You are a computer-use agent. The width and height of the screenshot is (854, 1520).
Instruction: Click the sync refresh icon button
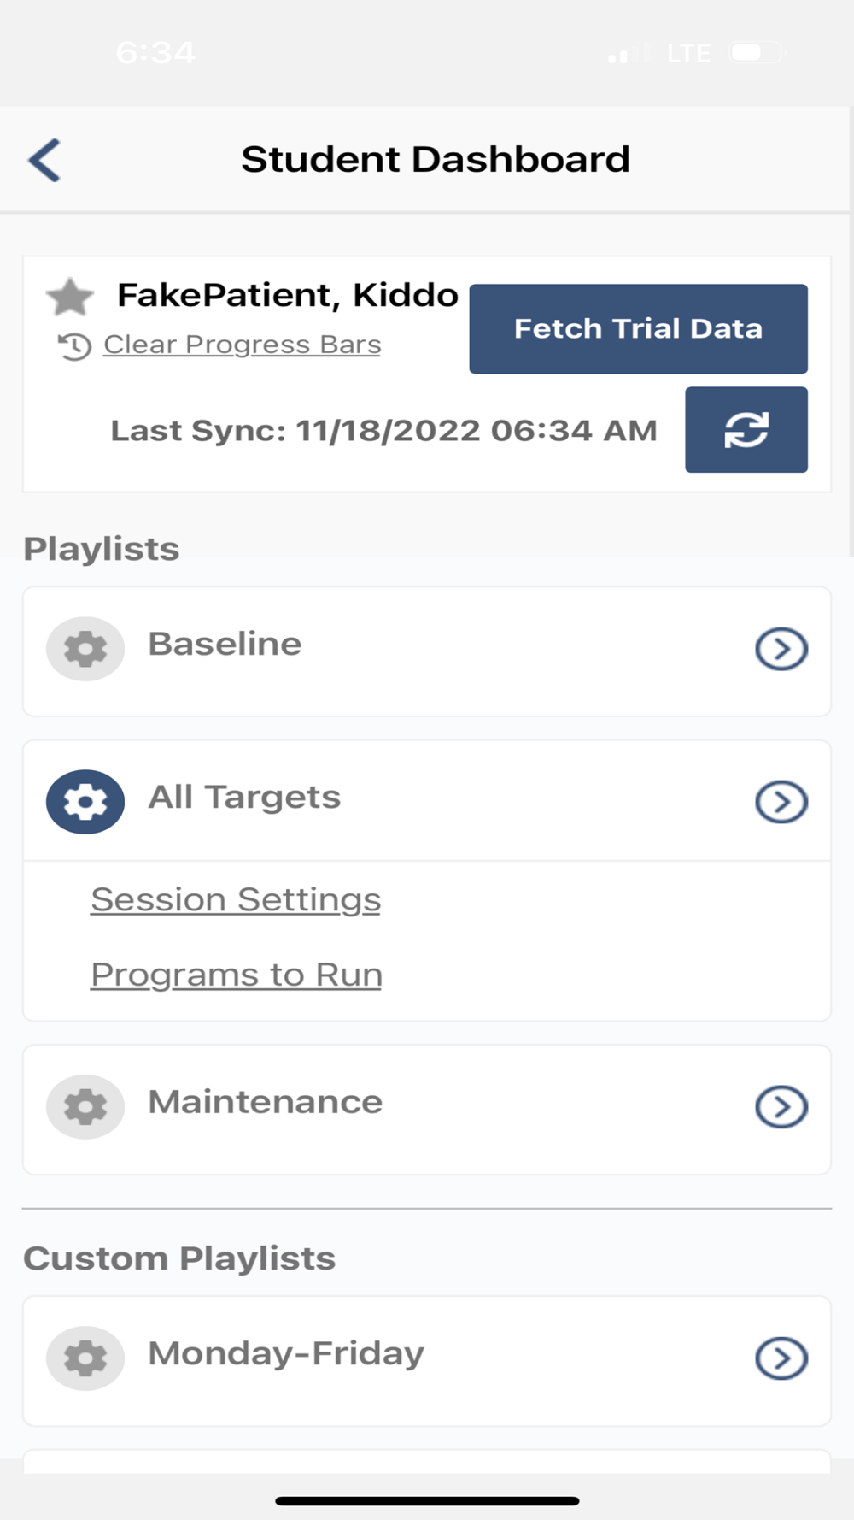746,429
